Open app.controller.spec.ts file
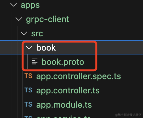This screenshot has height=118, width=143. pyautogui.click(x=79, y=77)
